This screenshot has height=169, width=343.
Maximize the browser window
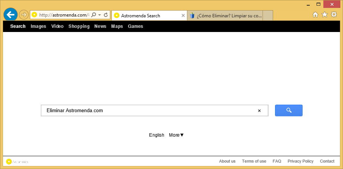pyautogui.click(x=318, y=4)
